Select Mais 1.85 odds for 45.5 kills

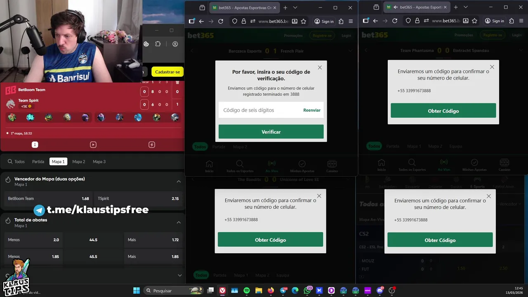153,257
